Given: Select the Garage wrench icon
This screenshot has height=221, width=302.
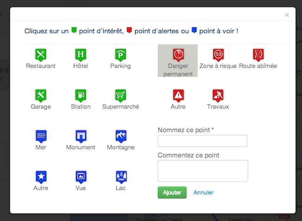Looking at the screenshot, I should click(x=41, y=96).
